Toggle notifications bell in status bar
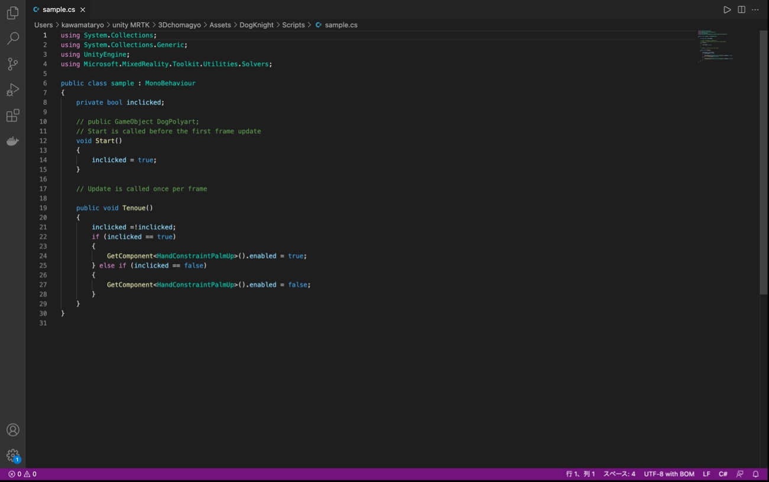The width and height of the screenshot is (769, 482). tap(755, 474)
